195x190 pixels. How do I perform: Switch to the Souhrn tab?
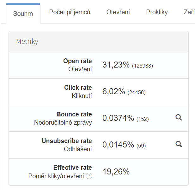click(x=23, y=14)
